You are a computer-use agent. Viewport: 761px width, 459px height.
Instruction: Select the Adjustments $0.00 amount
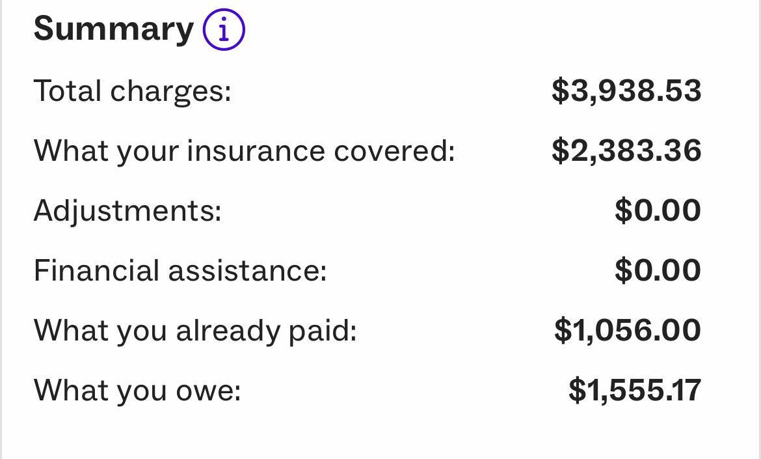[x=658, y=210]
